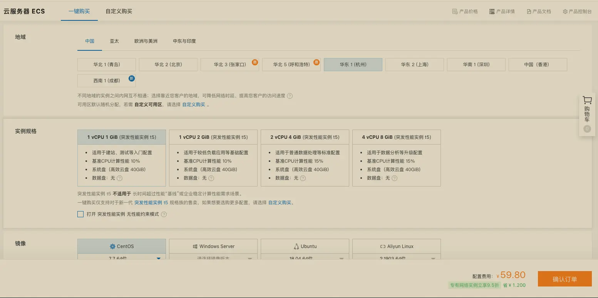Click the 云服务器 ECS title
Image resolution: width=598 pixels, height=298 pixels.
[24, 11]
